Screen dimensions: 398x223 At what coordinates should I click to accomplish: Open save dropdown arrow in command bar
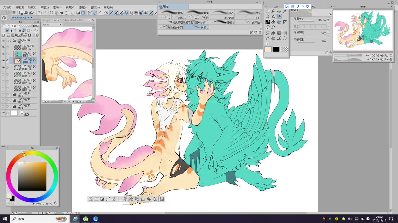[34, 13]
